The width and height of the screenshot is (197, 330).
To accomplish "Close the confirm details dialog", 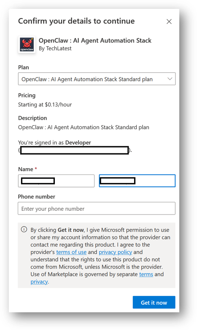I will click(169, 21).
